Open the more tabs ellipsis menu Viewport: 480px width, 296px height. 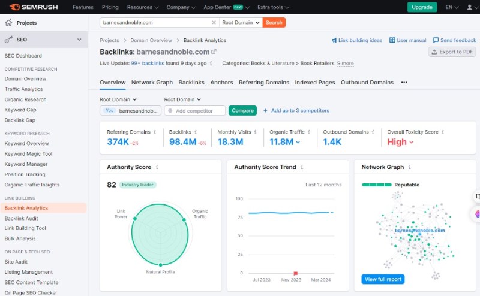(404, 82)
